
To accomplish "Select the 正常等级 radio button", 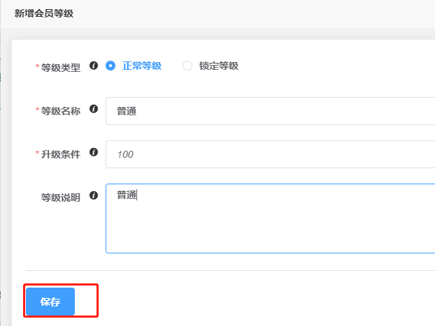I will 110,66.
